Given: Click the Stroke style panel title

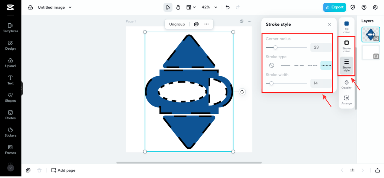Looking at the screenshot, I should [278, 25].
